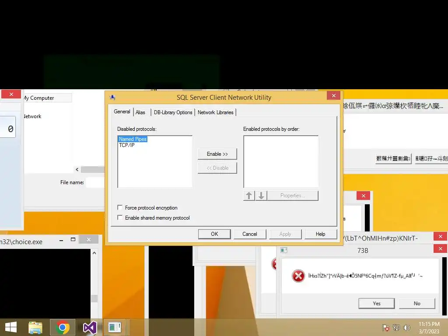This screenshot has height=336, width=448.
Task: Click the left Chinese-labeled button in right window
Action: (x=393, y=158)
